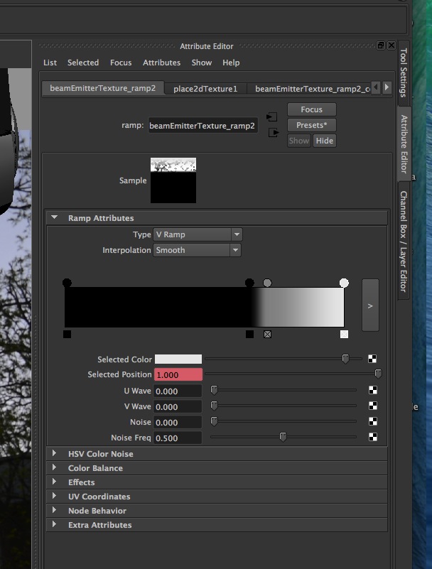432x569 pixels.
Task: Click the output connection arrow icon
Action: click(273, 132)
